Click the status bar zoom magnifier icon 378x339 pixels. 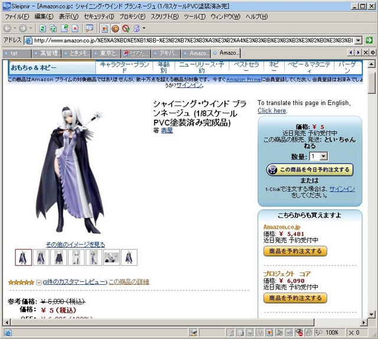(x=319, y=333)
